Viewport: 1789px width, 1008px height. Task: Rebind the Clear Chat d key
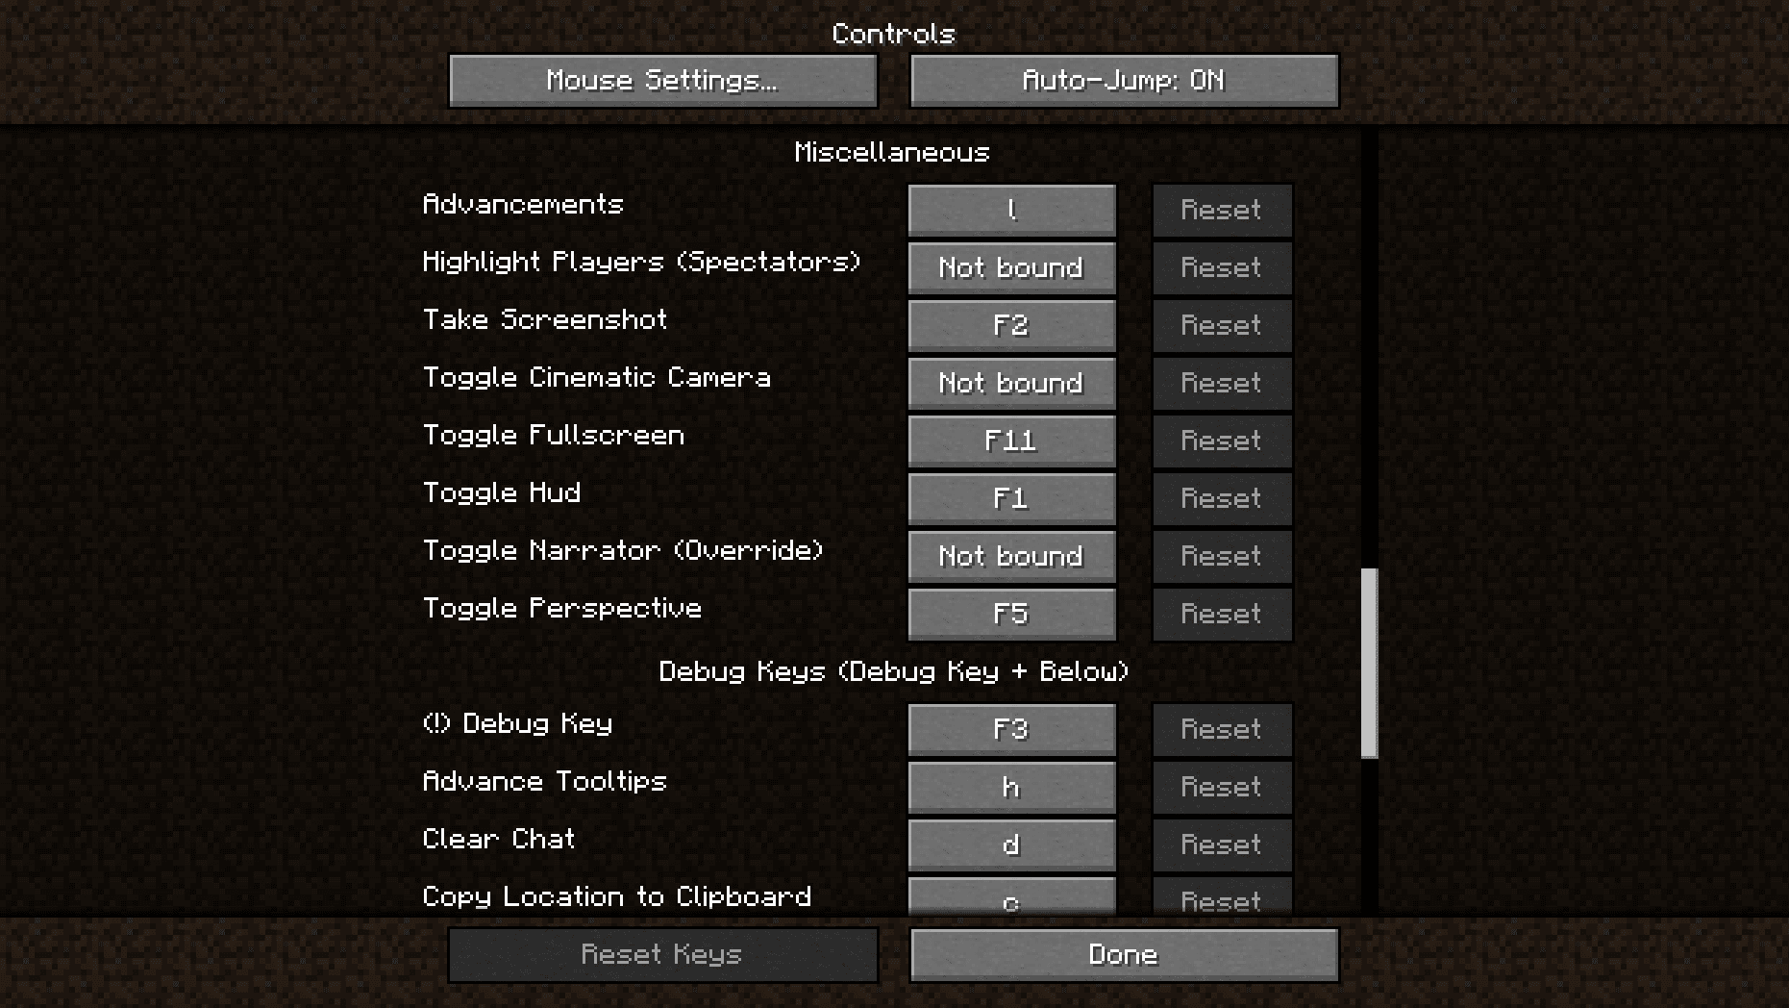[x=1011, y=844]
